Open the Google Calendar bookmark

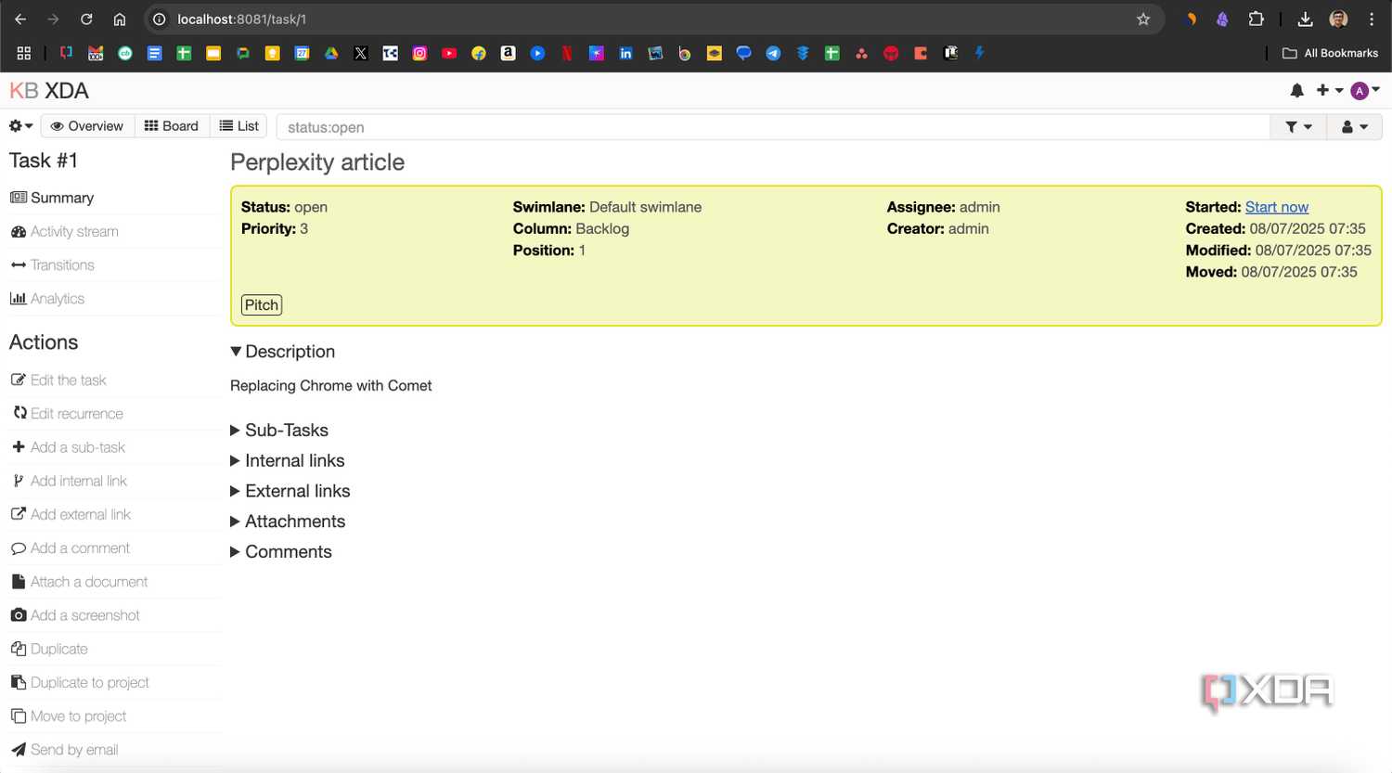click(x=302, y=53)
